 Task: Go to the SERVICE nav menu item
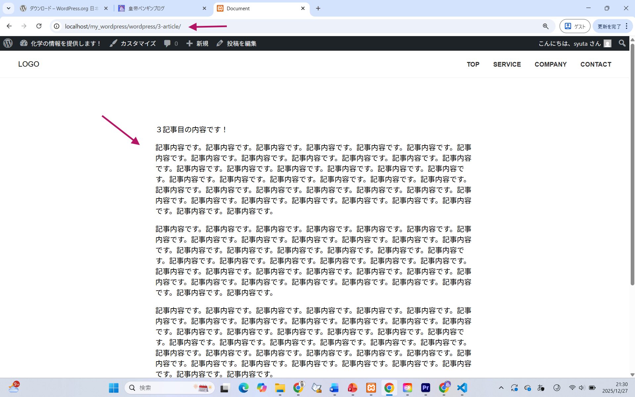(507, 64)
